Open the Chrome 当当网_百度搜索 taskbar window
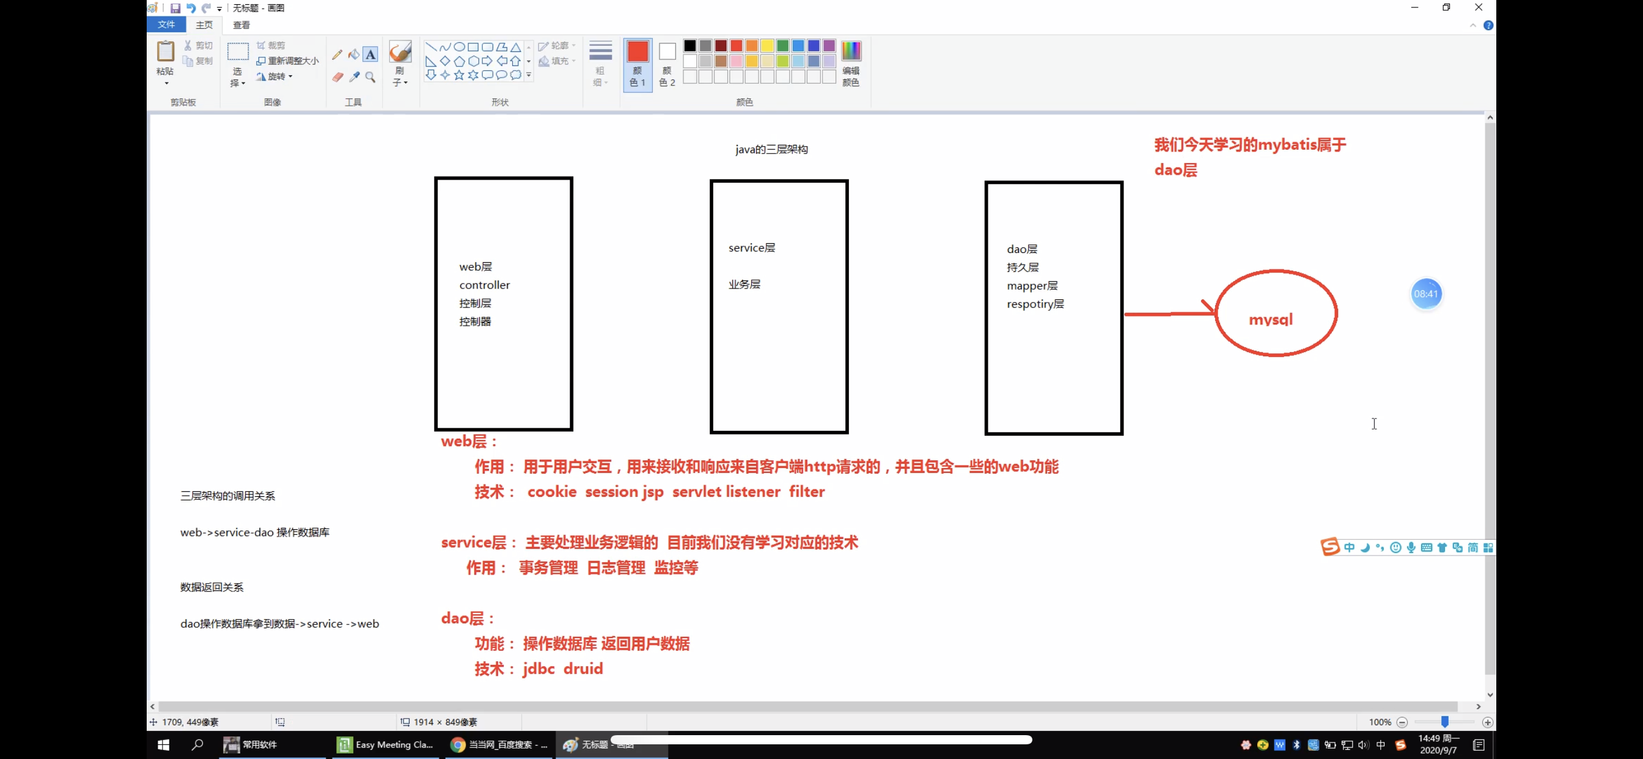Viewport: 1643px width, 759px height. coord(500,744)
